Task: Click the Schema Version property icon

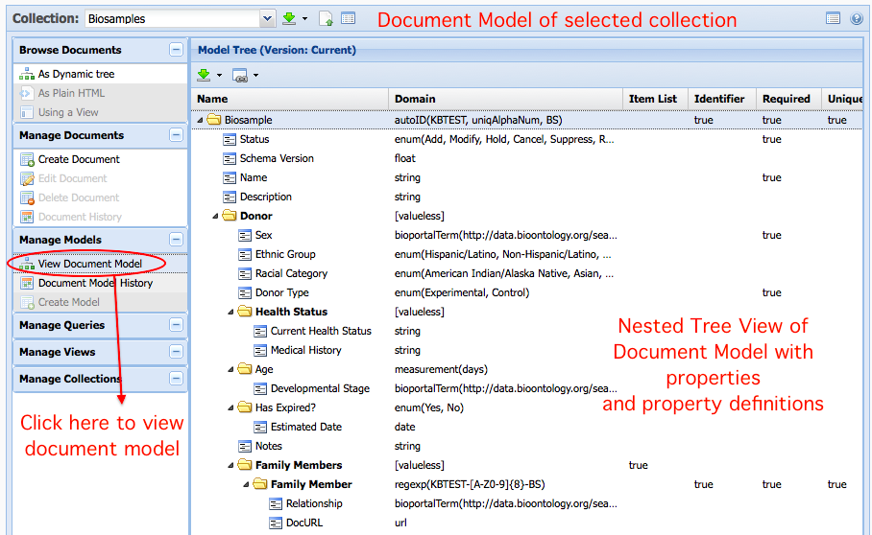Action: coord(230,159)
